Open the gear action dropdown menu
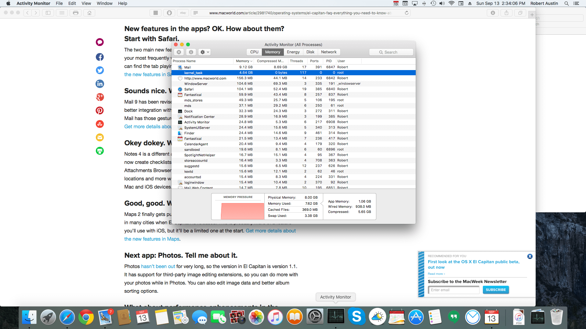The image size is (586, 329). coord(204,52)
